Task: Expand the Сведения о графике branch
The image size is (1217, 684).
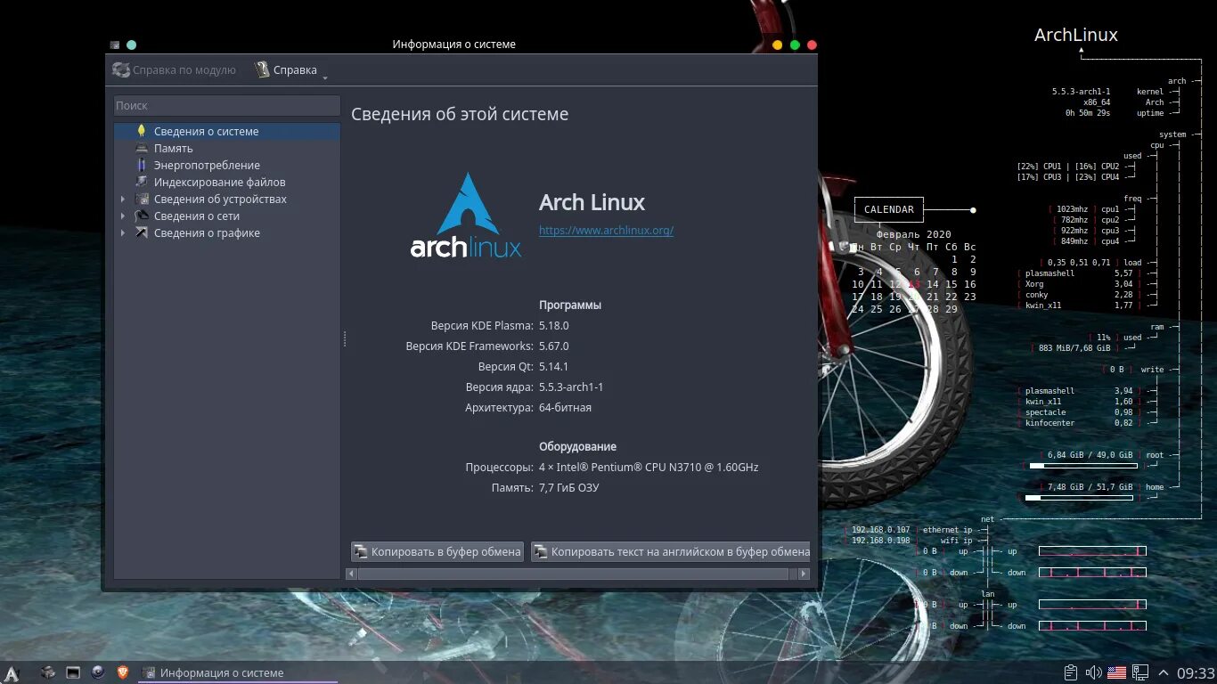Action: tap(123, 233)
